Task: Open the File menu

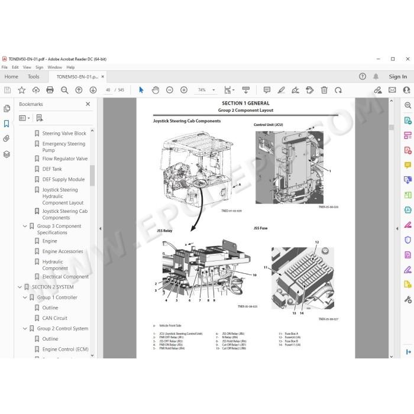Action: click(x=5, y=67)
